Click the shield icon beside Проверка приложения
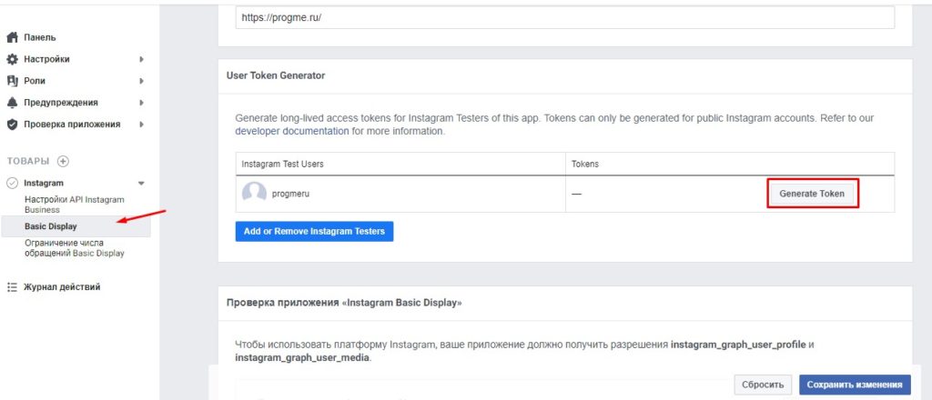Viewport: 932px width, 400px height. click(x=12, y=125)
